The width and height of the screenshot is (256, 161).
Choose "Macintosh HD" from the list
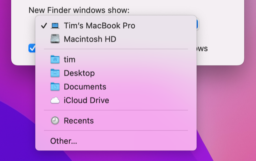click(90, 39)
